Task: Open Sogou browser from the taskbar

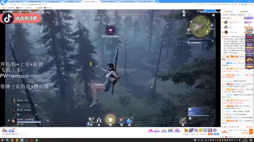Action: pos(22,140)
